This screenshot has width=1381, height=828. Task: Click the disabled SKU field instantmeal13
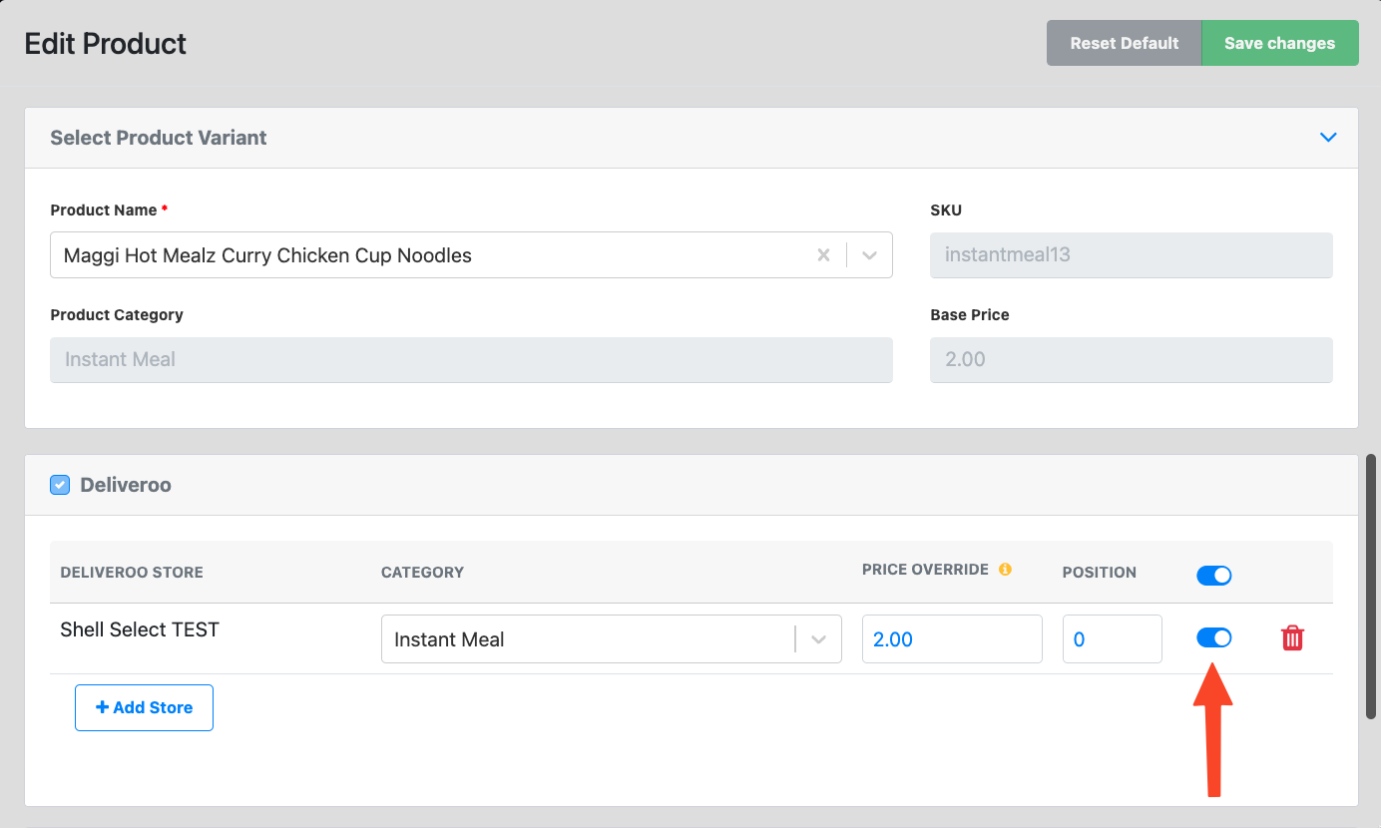[x=1132, y=255]
